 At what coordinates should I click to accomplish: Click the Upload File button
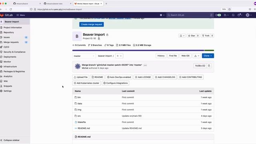pos(81,77)
